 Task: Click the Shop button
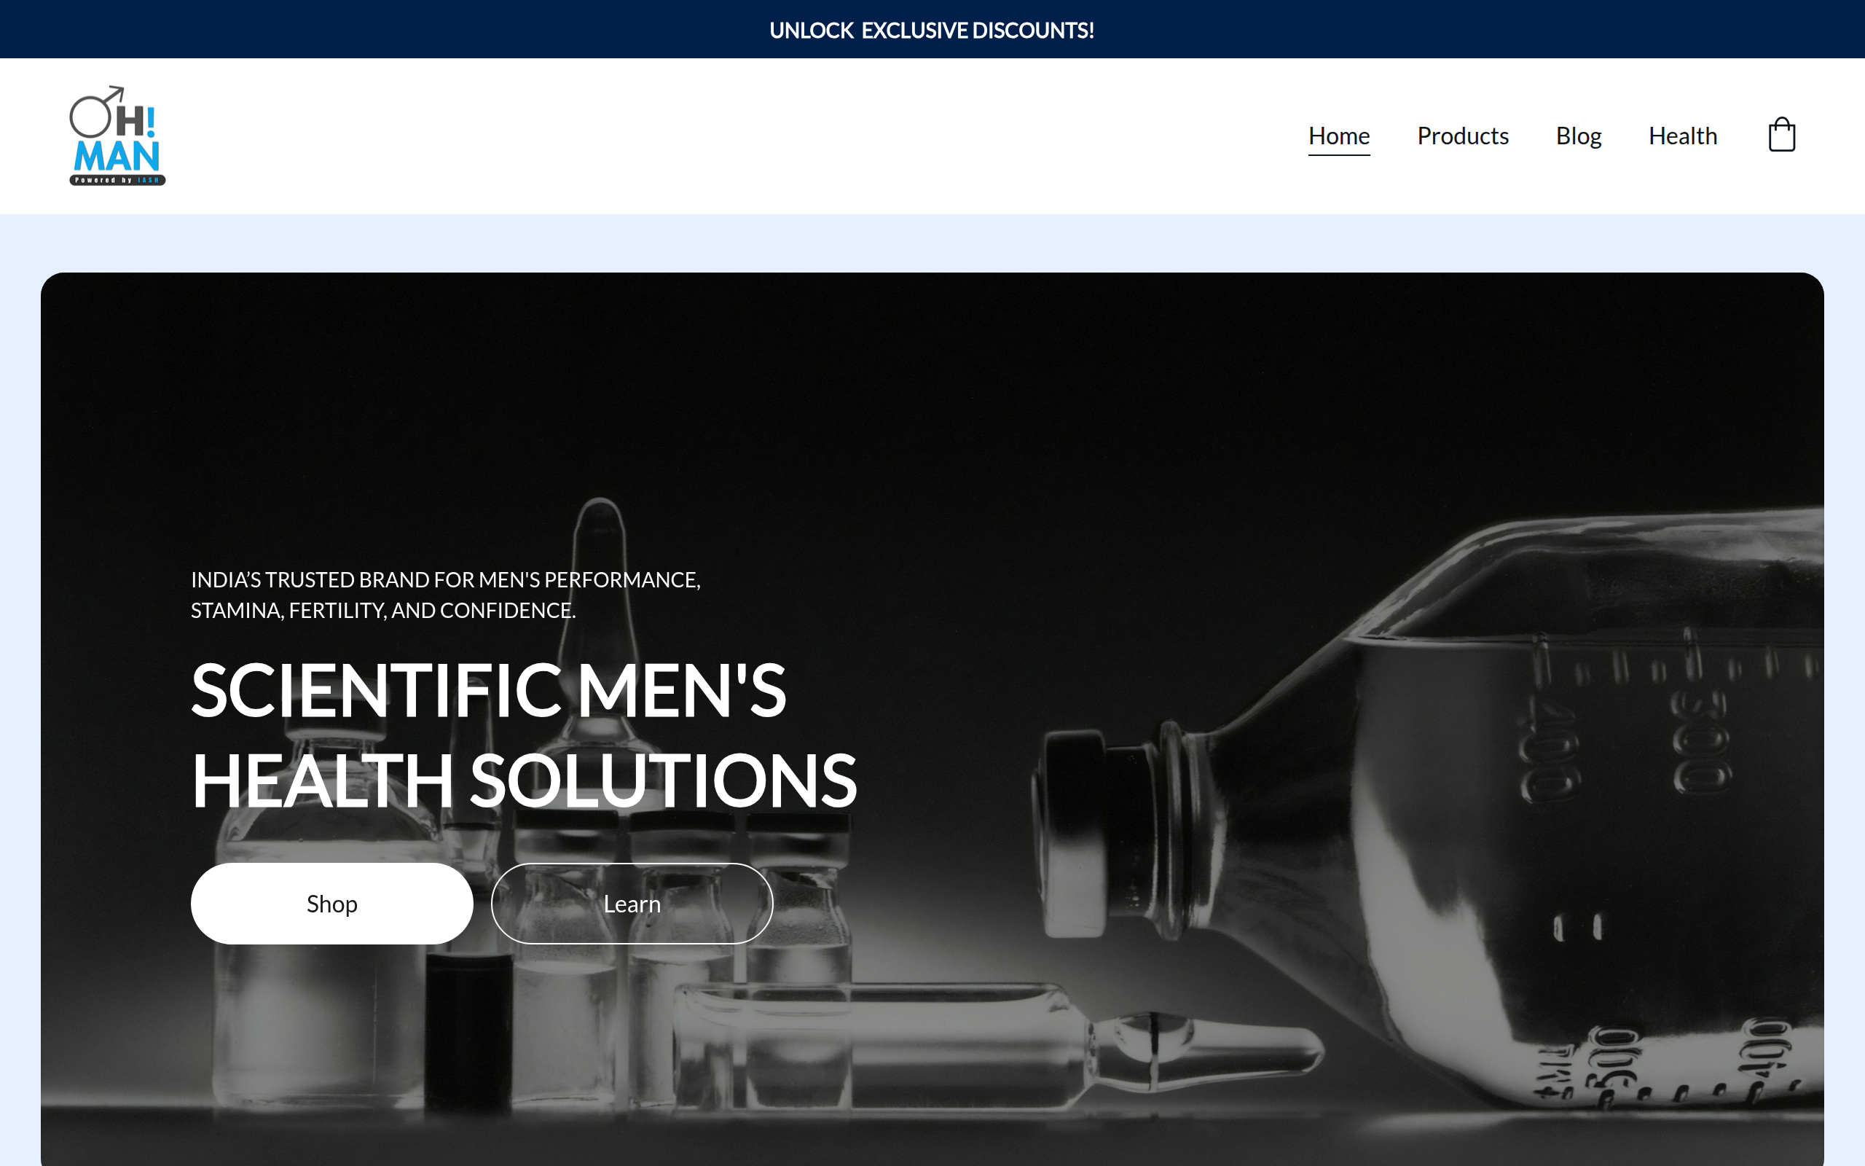(x=331, y=903)
